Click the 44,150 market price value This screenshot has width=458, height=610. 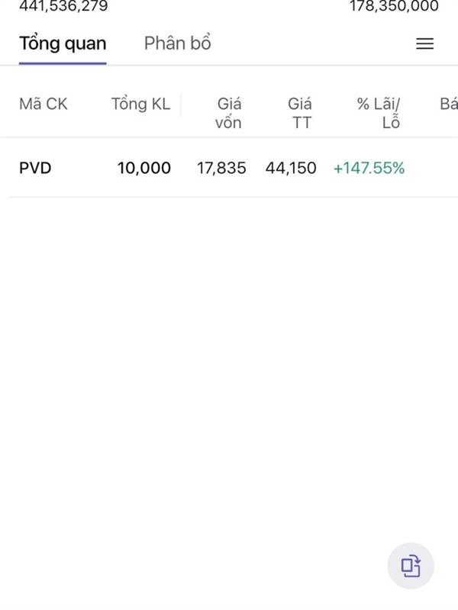click(x=291, y=168)
